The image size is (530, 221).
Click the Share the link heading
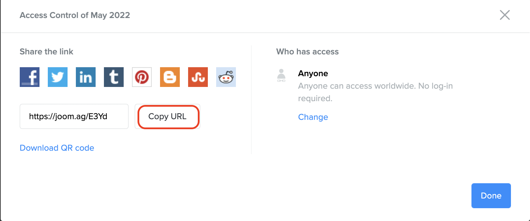[46, 52]
